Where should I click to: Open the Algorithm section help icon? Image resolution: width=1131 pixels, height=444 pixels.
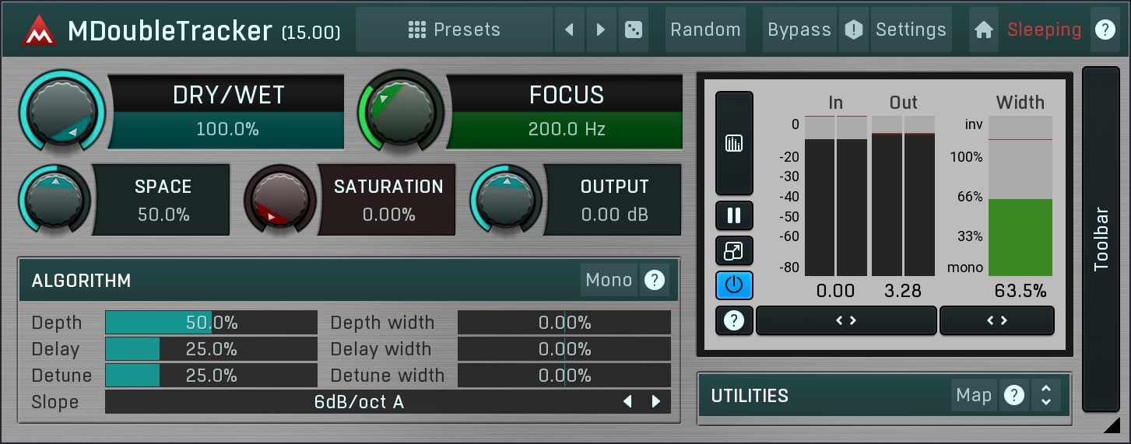(x=655, y=280)
